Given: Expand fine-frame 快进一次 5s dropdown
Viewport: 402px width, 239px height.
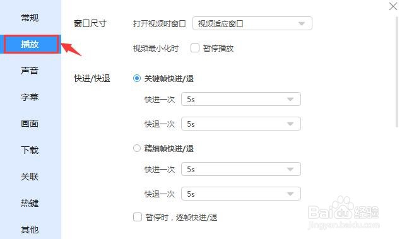Looking at the screenshot, I should [241, 169].
